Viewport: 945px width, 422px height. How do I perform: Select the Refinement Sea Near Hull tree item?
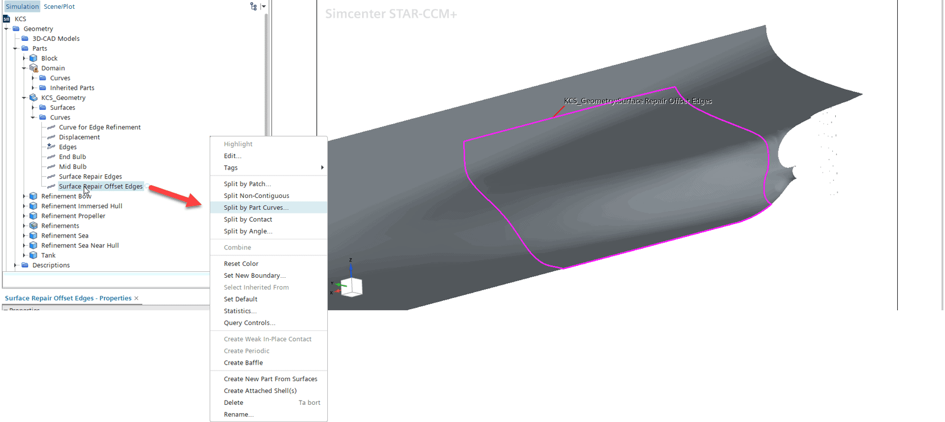[x=80, y=245]
